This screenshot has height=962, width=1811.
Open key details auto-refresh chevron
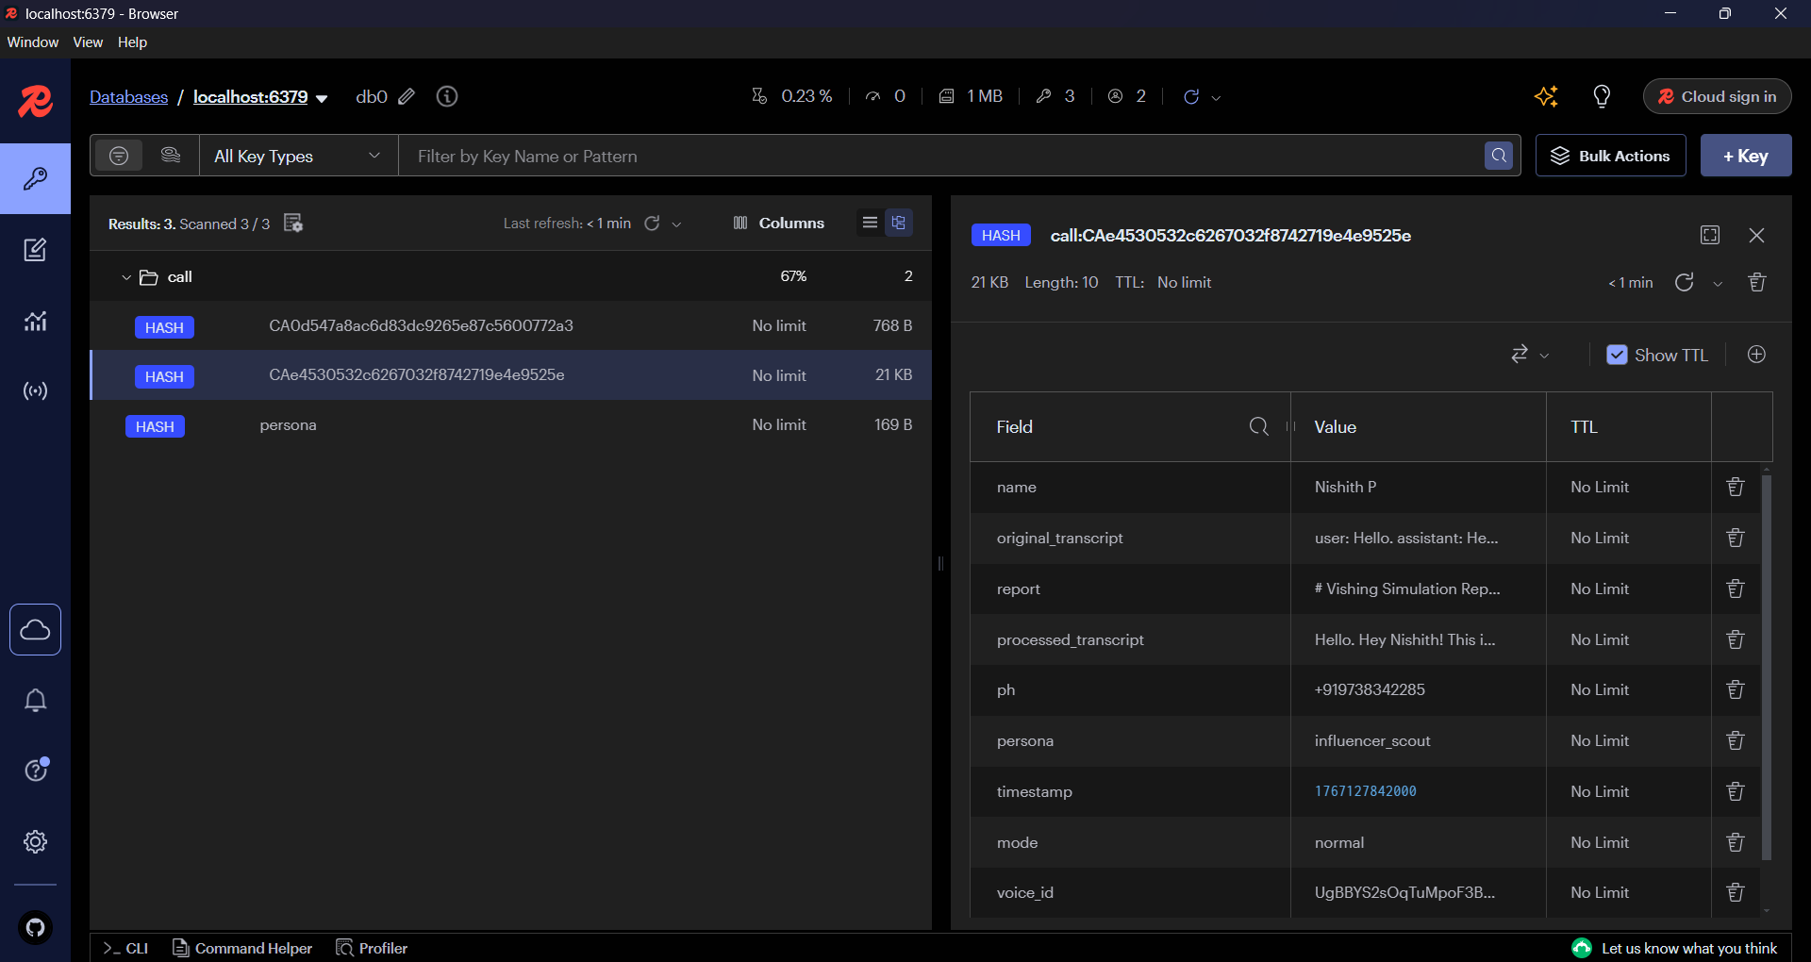tap(1718, 284)
